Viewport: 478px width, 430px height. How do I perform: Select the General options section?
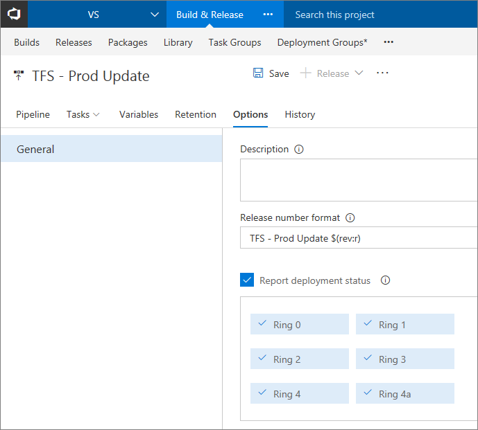tap(111, 149)
